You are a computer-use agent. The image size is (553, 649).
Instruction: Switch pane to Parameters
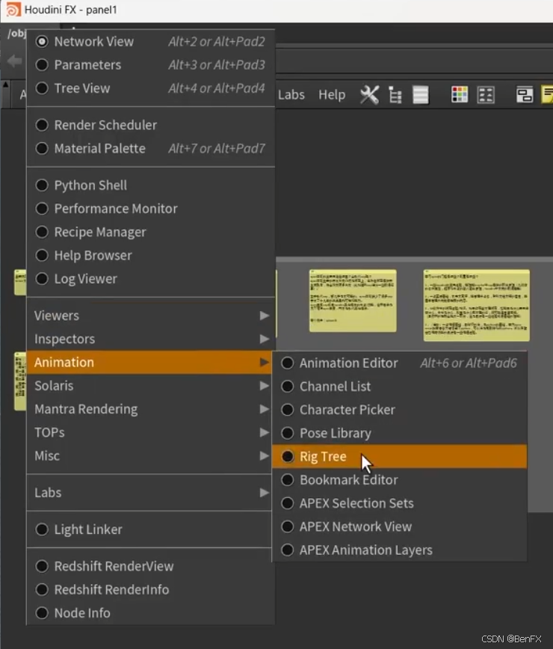click(x=150, y=64)
